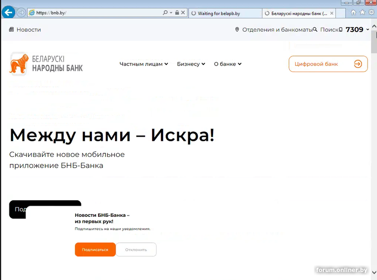Click the browser forward arrow button
The width and height of the screenshot is (377, 280).
[x=21, y=13]
